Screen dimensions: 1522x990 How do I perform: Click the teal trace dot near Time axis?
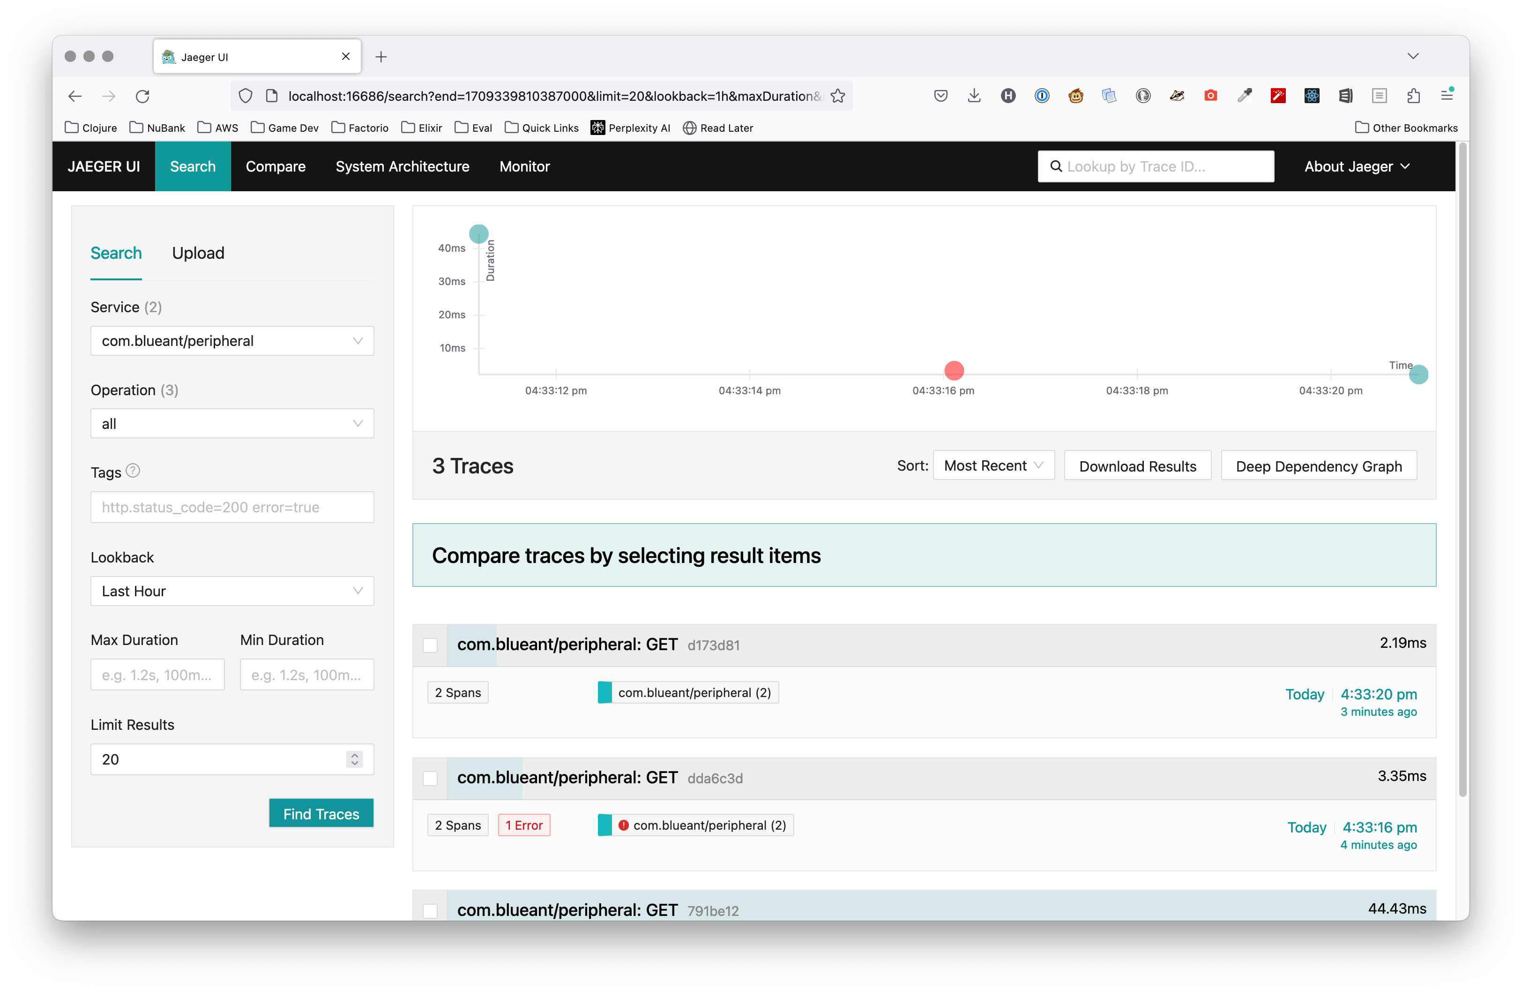(x=1418, y=375)
